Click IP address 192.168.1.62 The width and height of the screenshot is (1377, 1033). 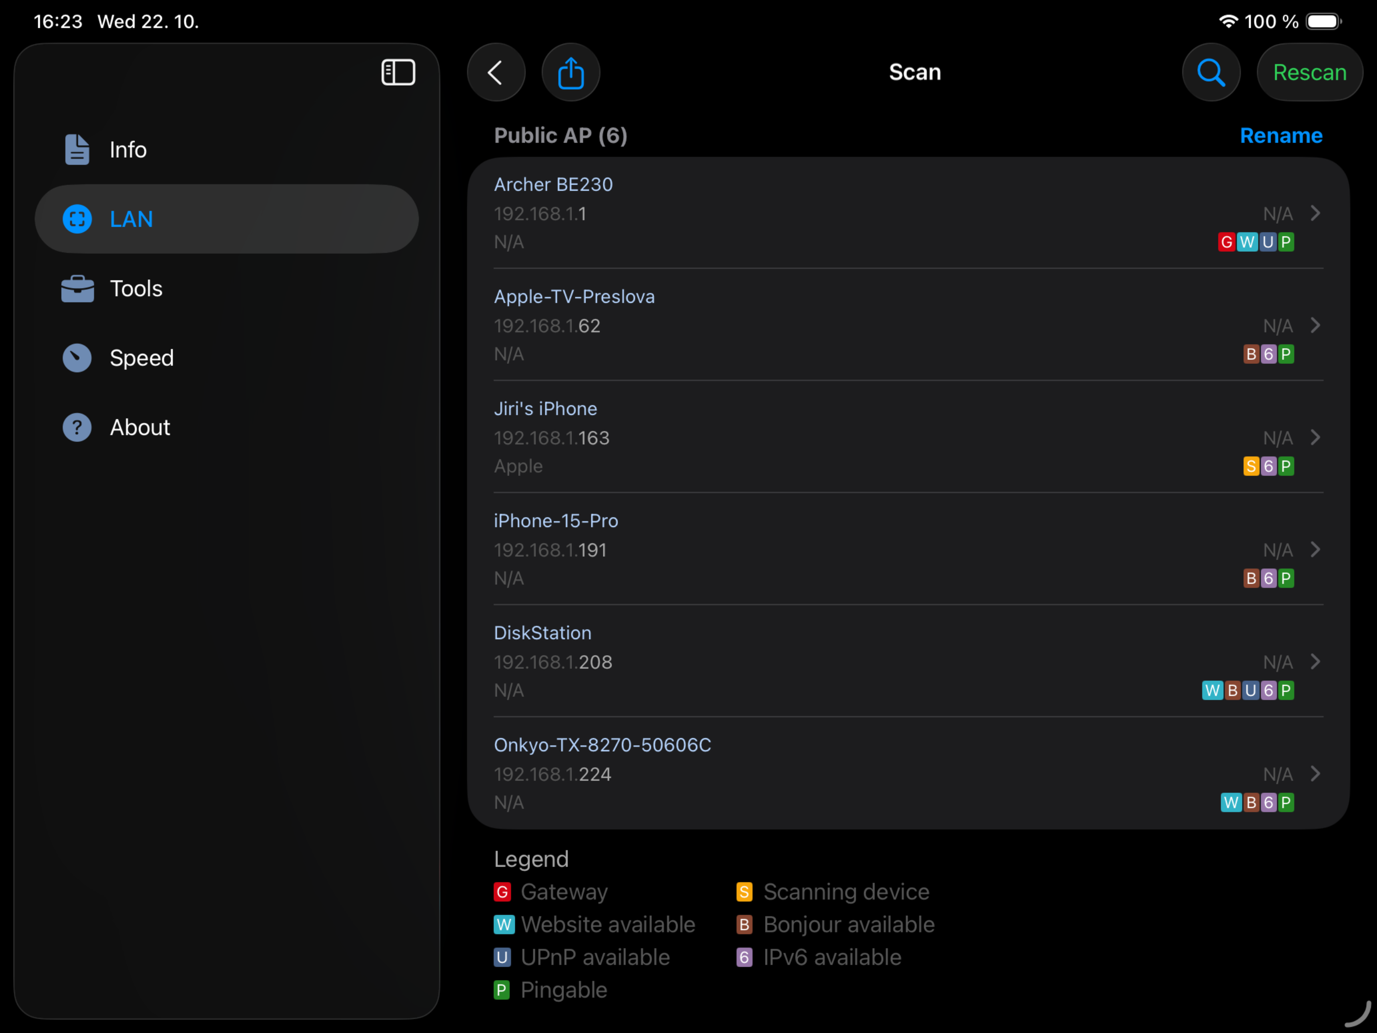546,326
